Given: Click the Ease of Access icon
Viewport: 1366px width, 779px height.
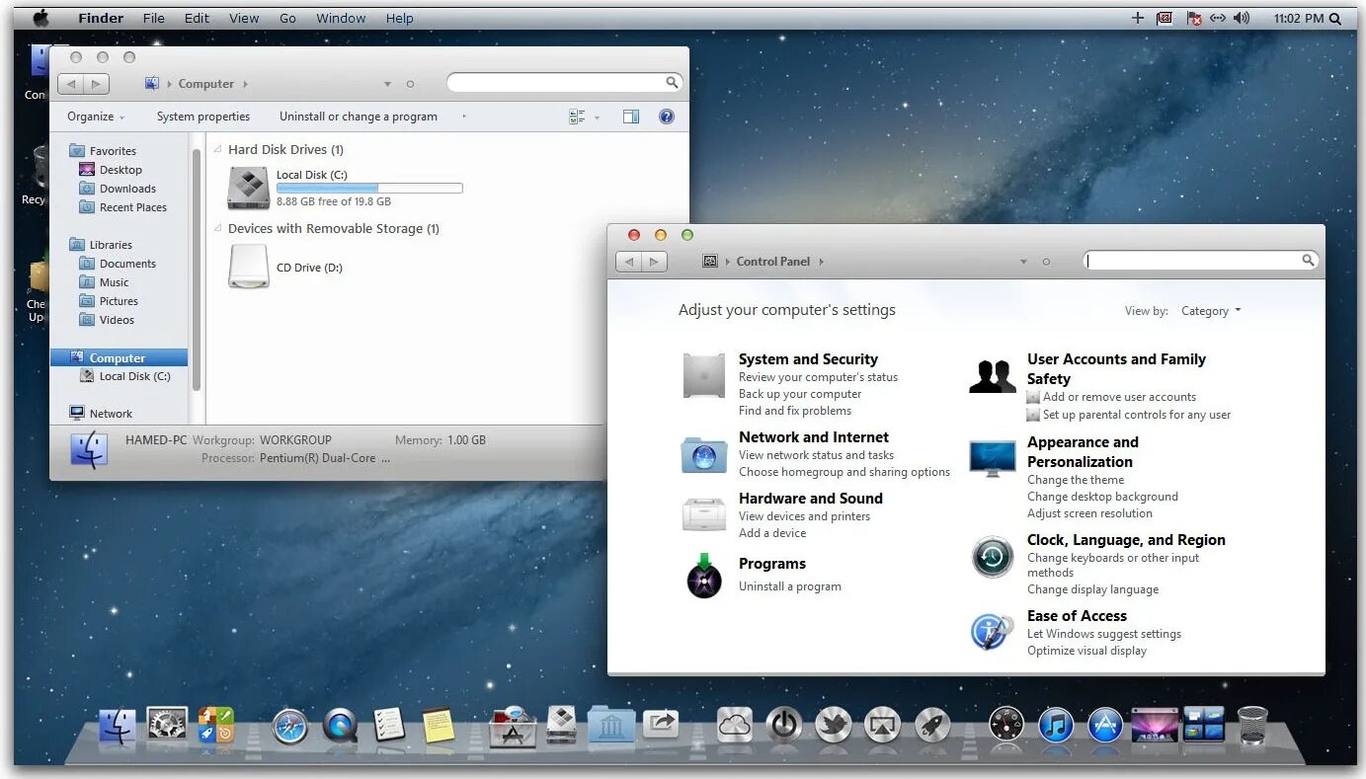Looking at the screenshot, I should click(992, 632).
